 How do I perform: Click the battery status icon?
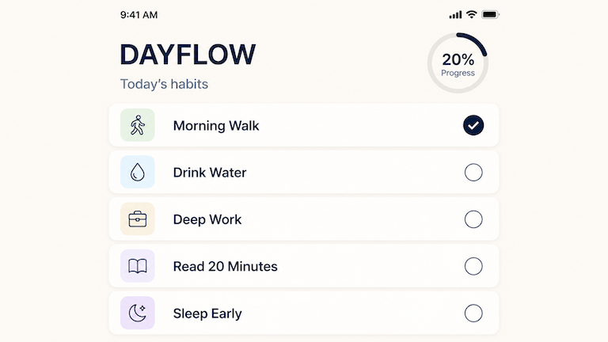pos(490,14)
